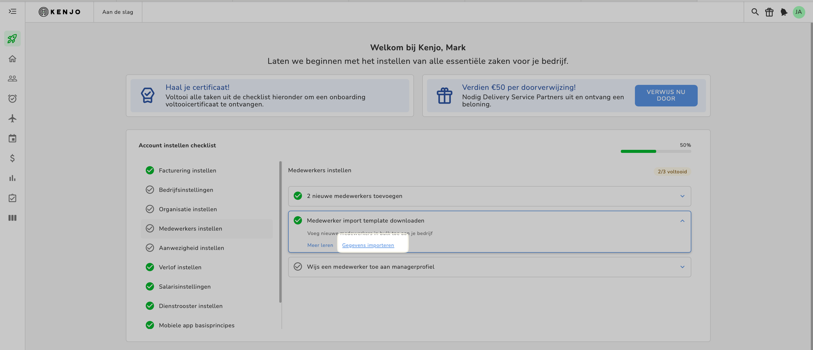Image resolution: width=813 pixels, height=350 pixels.
Task: Open People section in sidebar
Action: (12, 79)
